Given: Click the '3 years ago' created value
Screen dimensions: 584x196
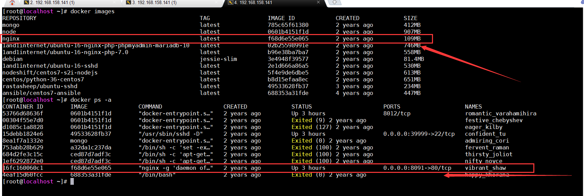Looking at the screenshot, I should point(354,86).
